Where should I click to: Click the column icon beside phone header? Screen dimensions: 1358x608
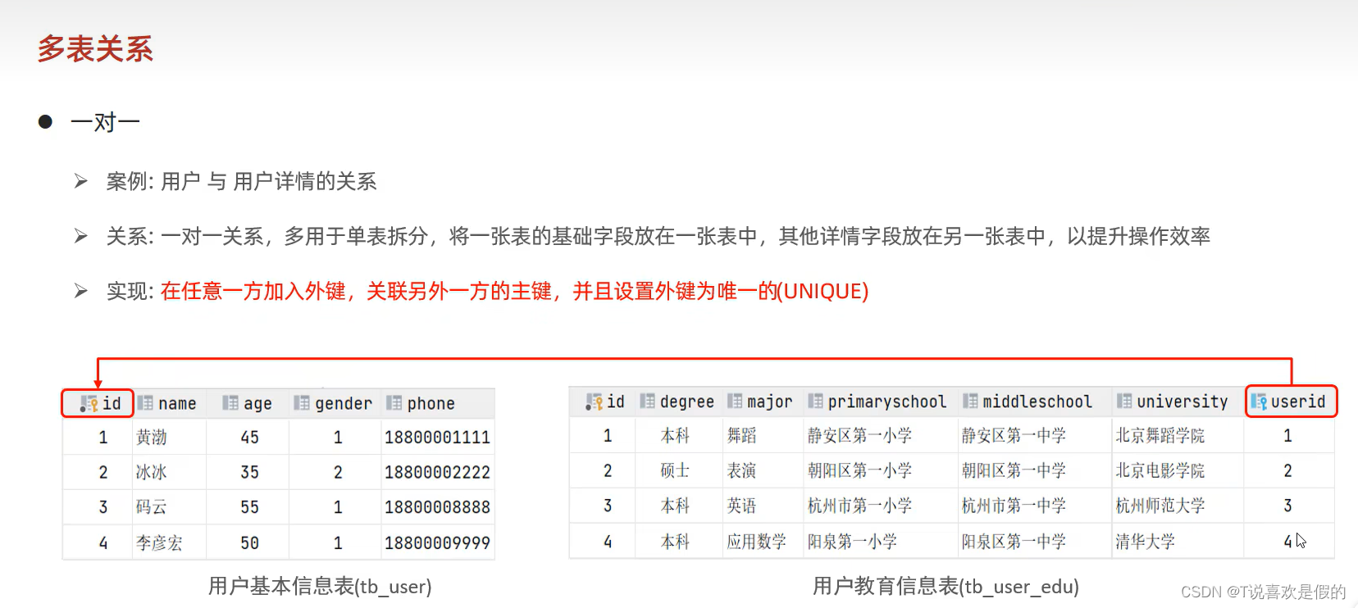click(x=394, y=403)
